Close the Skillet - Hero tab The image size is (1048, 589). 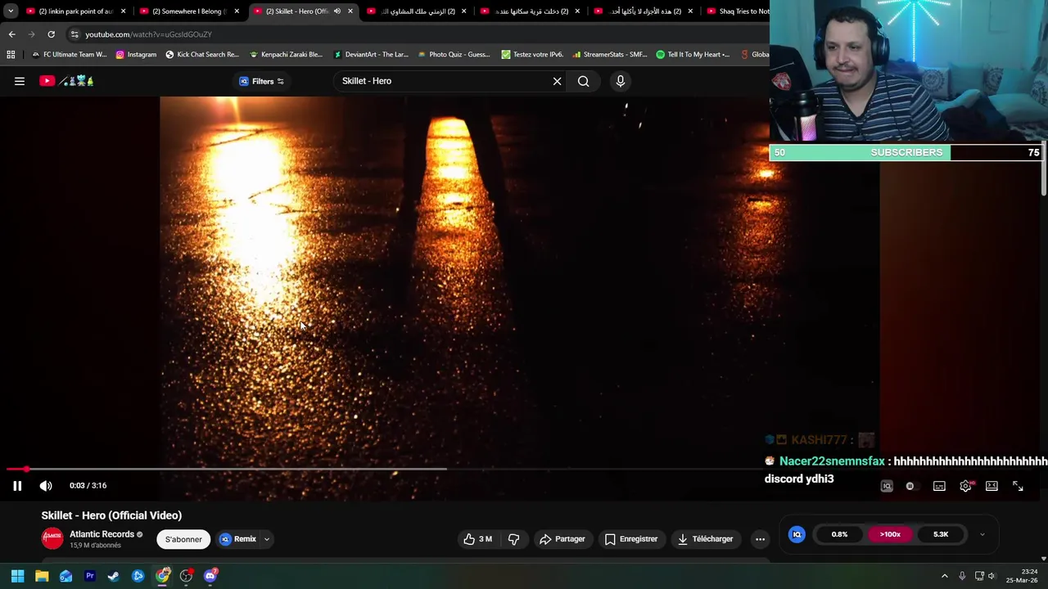pos(350,11)
